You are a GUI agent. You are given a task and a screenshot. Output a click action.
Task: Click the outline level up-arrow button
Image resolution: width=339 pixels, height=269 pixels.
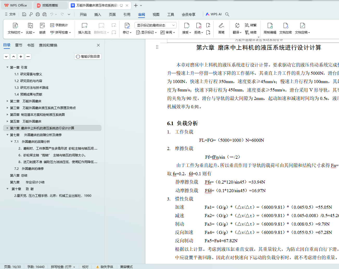tap(14, 57)
